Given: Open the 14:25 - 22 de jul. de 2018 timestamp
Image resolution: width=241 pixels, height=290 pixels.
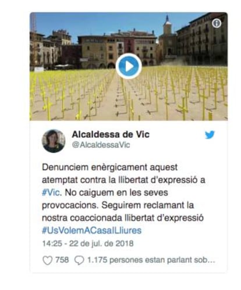Looking at the screenshot, I should click(88, 244).
